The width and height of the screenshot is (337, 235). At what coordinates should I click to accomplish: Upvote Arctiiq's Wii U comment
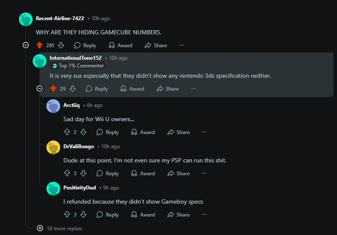coord(67,132)
